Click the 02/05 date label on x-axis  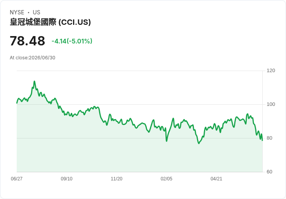(166, 179)
